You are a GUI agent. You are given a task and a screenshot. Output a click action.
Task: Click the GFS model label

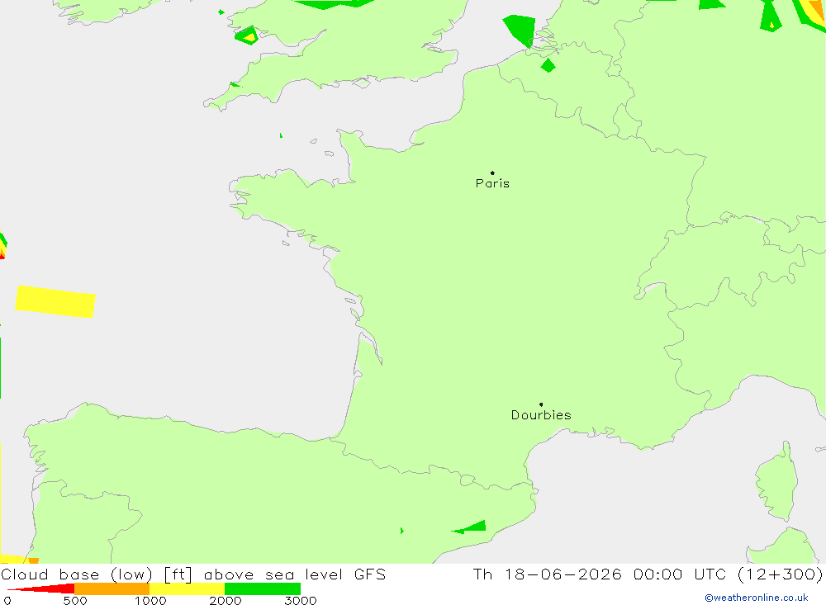pos(370,574)
